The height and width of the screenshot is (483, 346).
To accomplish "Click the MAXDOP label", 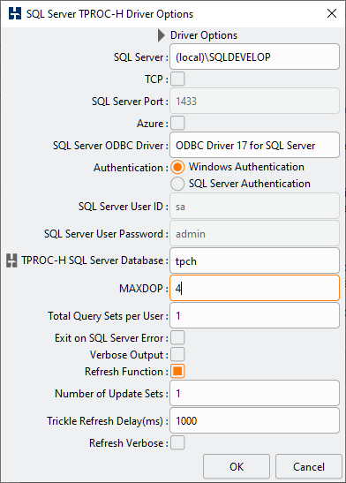I will [144, 289].
